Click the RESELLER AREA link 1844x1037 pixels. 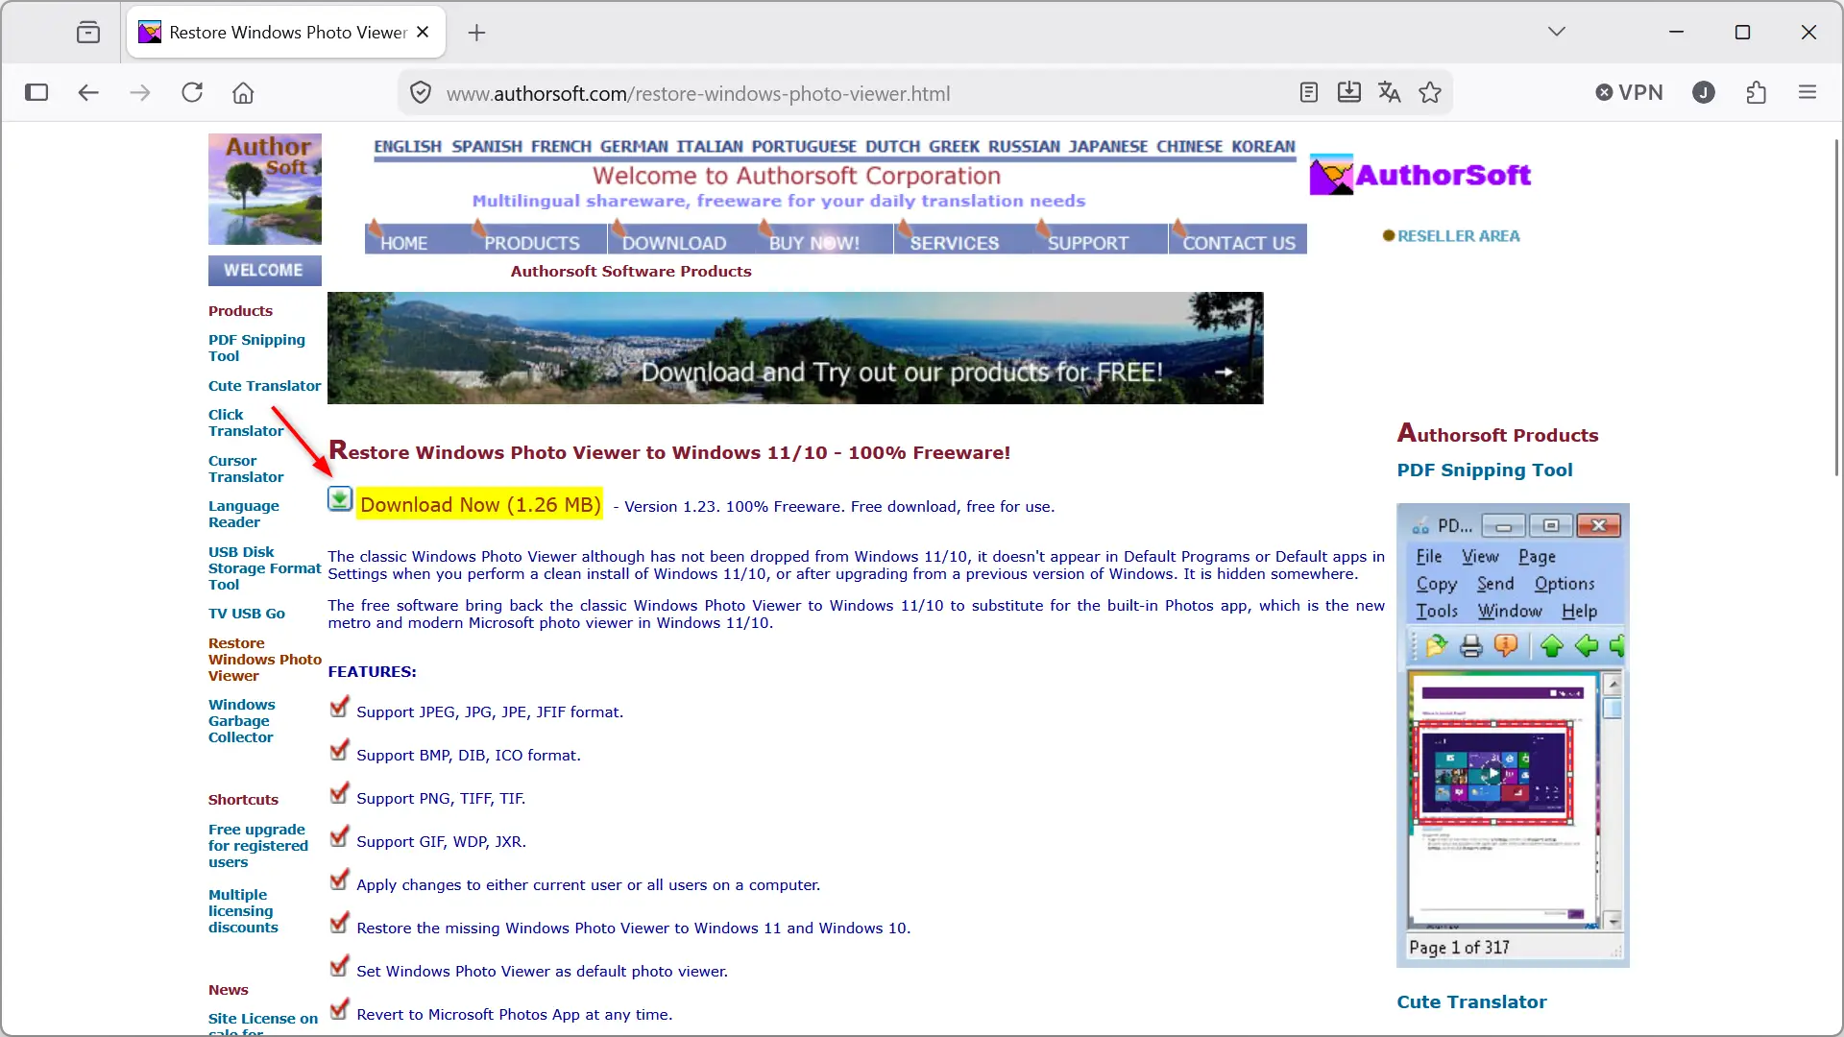(x=1459, y=236)
